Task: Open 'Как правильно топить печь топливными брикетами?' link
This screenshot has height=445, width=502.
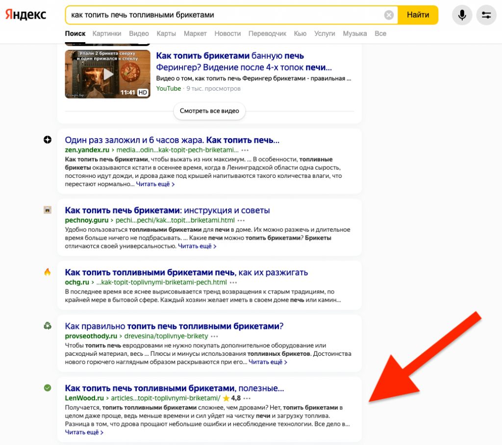Action: (174, 326)
